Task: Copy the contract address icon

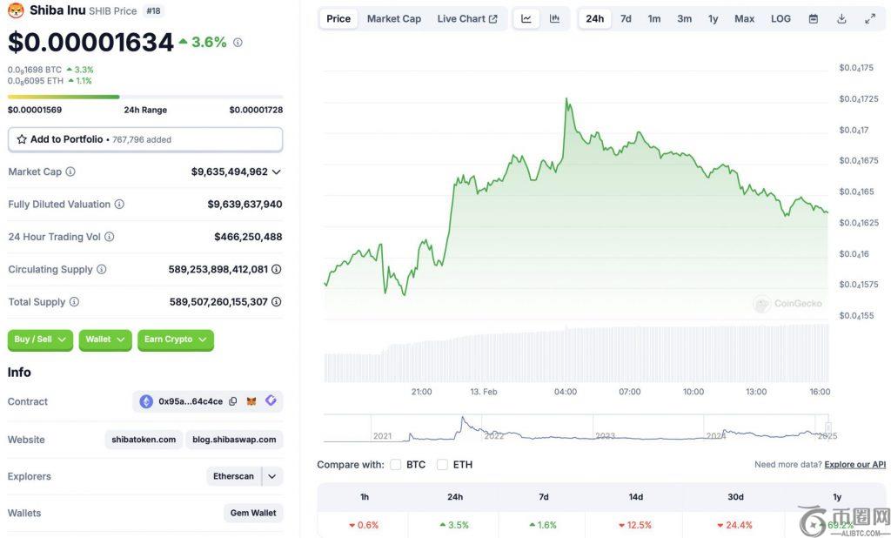Action: tap(233, 401)
